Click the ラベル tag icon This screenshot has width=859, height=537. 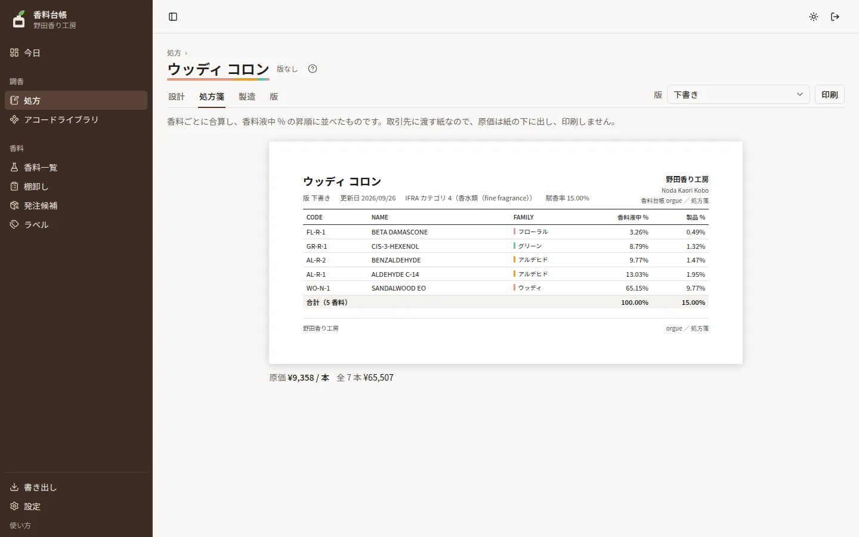point(14,224)
